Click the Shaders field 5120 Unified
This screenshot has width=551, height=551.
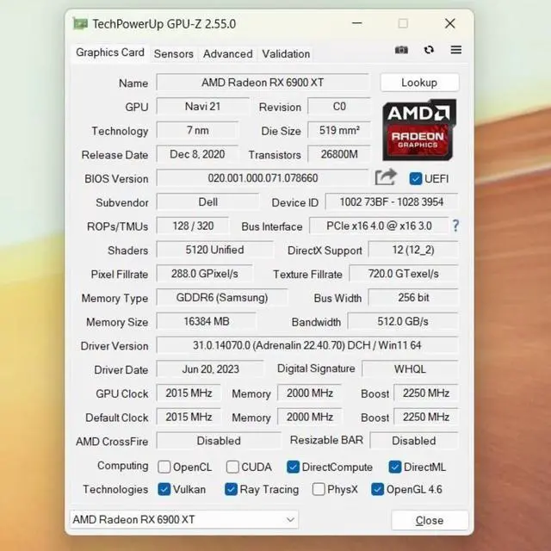coord(214,250)
